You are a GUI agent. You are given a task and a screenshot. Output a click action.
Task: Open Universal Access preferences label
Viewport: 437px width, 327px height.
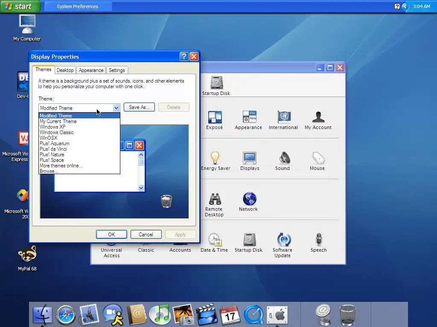(111, 253)
